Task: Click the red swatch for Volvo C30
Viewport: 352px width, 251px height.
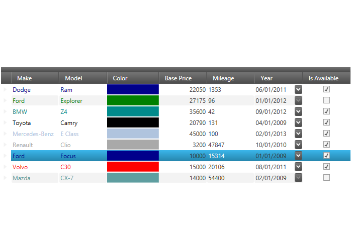Action: [x=133, y=167]
